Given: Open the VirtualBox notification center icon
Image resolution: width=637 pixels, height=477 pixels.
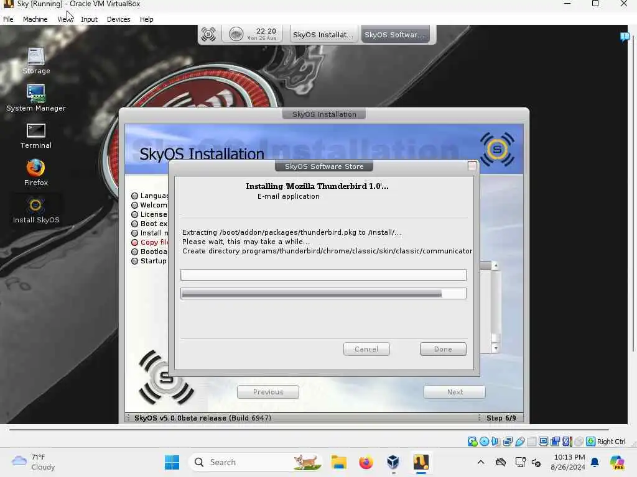Looking at the screenshot, I should click(625, 37).
